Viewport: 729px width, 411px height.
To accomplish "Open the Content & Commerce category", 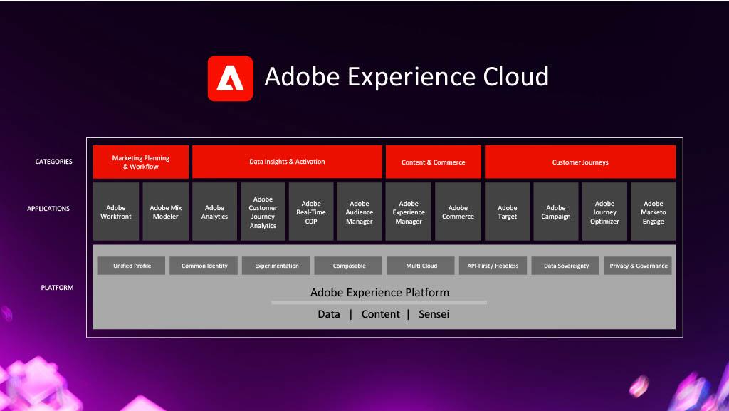I will click(x=434, y=162).
